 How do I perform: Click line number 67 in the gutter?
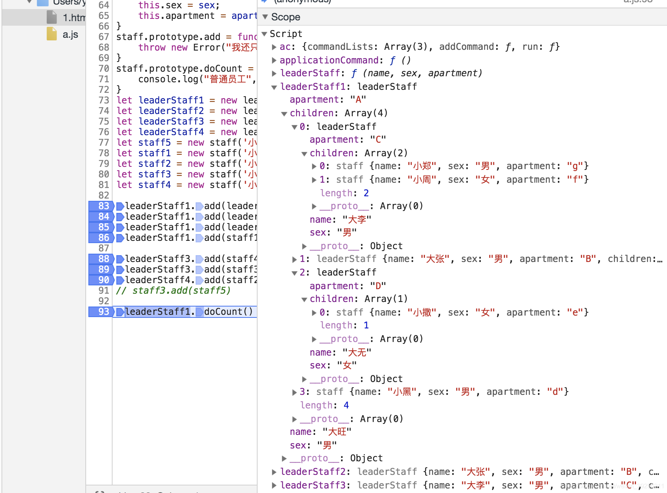click(x=103, y=37)
